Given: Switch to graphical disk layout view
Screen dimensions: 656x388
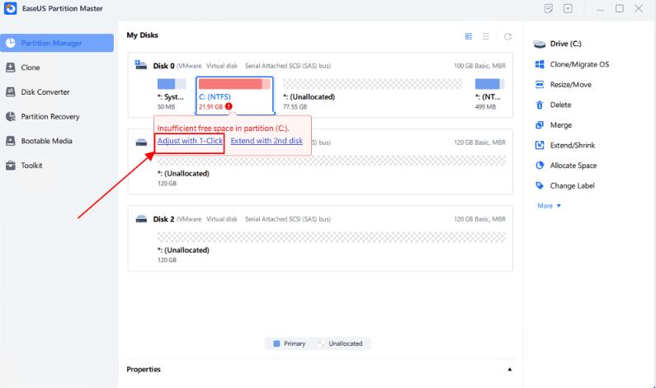Looking at the screenshot, I should 469,36.
